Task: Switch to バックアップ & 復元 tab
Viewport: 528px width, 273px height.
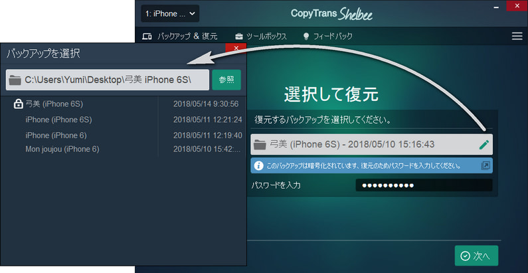Action: [180, 37]
